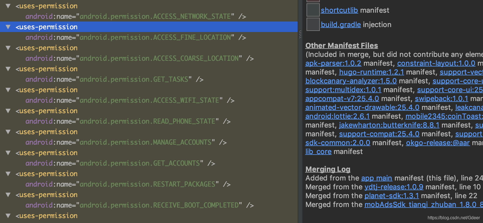Open the android:lottie:2.6.1 link
The height and width of the screenshot is (223, 483).
[x=337, y=116]
